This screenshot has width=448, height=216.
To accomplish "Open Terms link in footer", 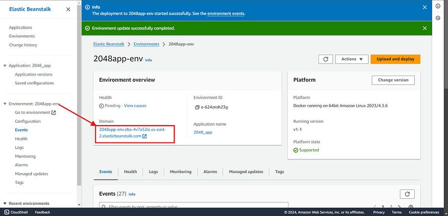I will click(397, 212).
